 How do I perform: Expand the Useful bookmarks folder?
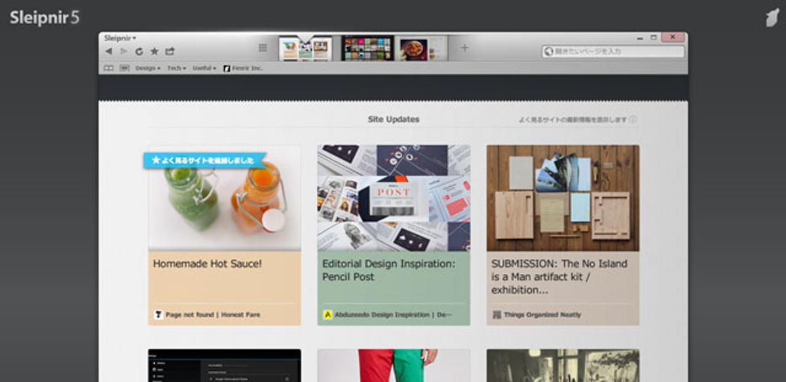[204, 68]
